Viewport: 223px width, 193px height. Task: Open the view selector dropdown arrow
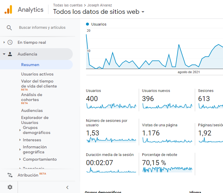point(143,12)
